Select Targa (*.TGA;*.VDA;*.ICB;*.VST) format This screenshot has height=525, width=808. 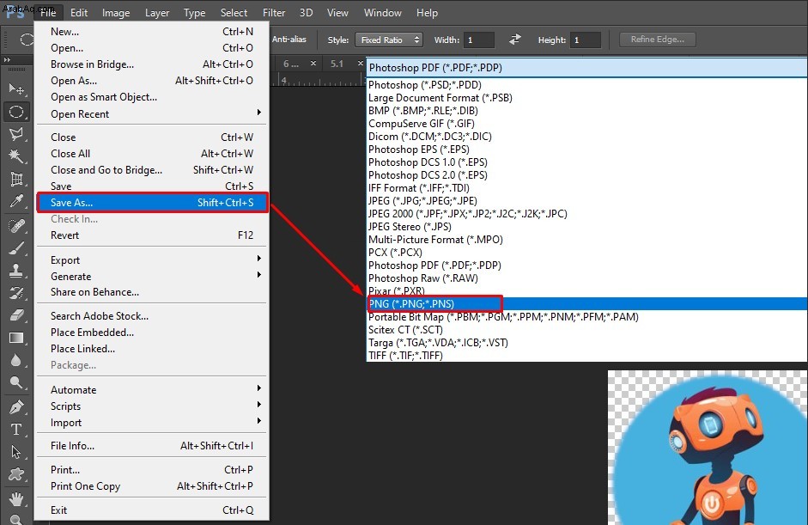[587, 343]
